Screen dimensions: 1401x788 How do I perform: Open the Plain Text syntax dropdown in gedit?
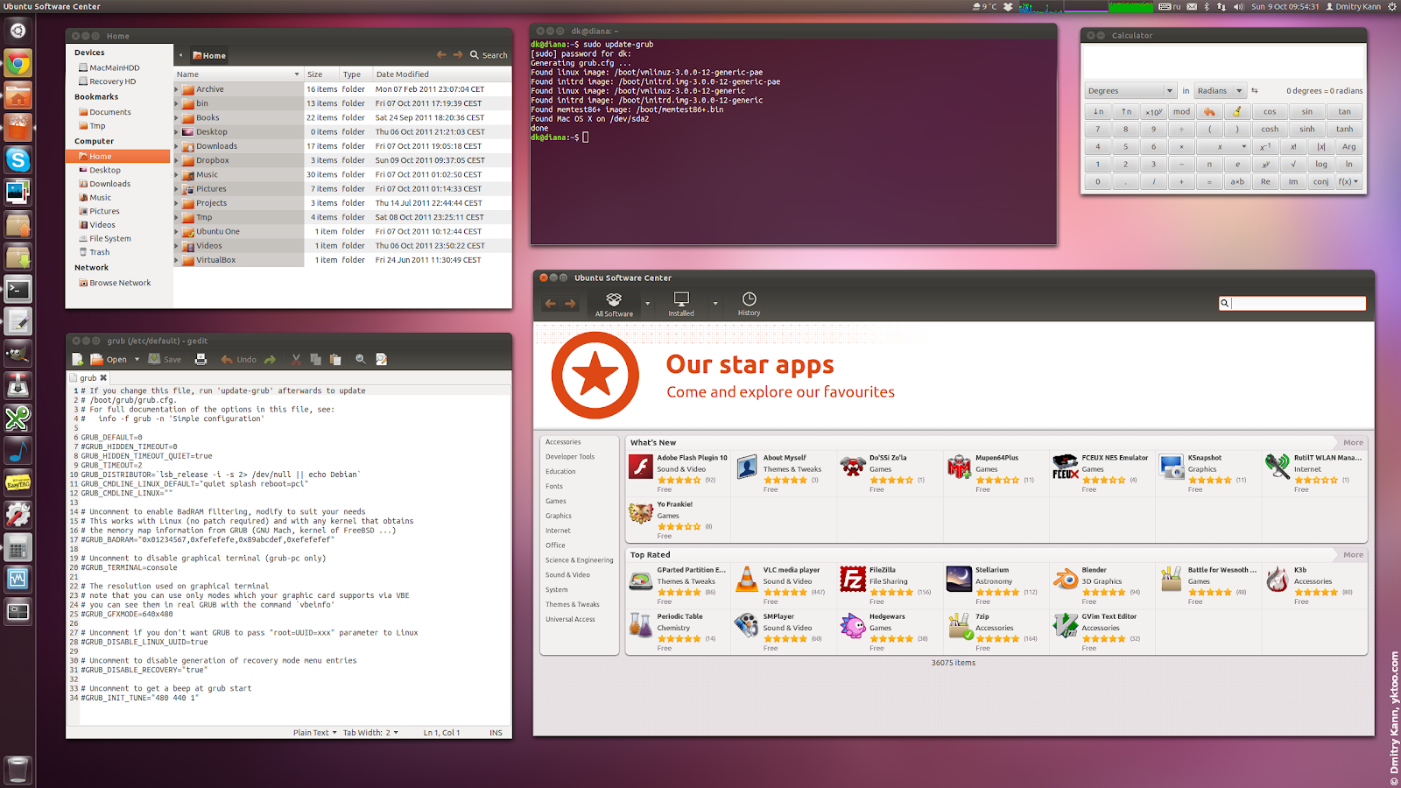(314, 733)
